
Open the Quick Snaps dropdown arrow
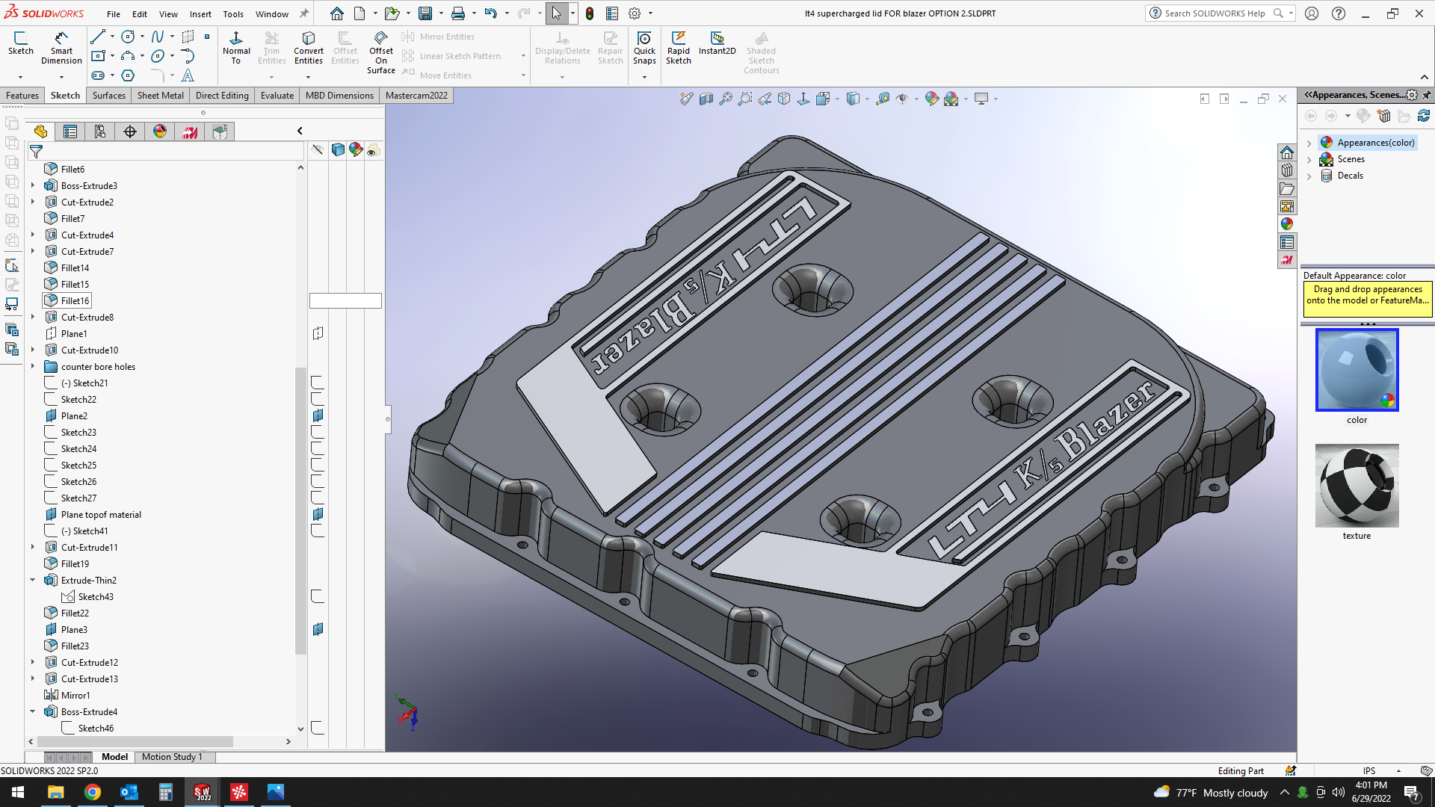click(644, 77)
